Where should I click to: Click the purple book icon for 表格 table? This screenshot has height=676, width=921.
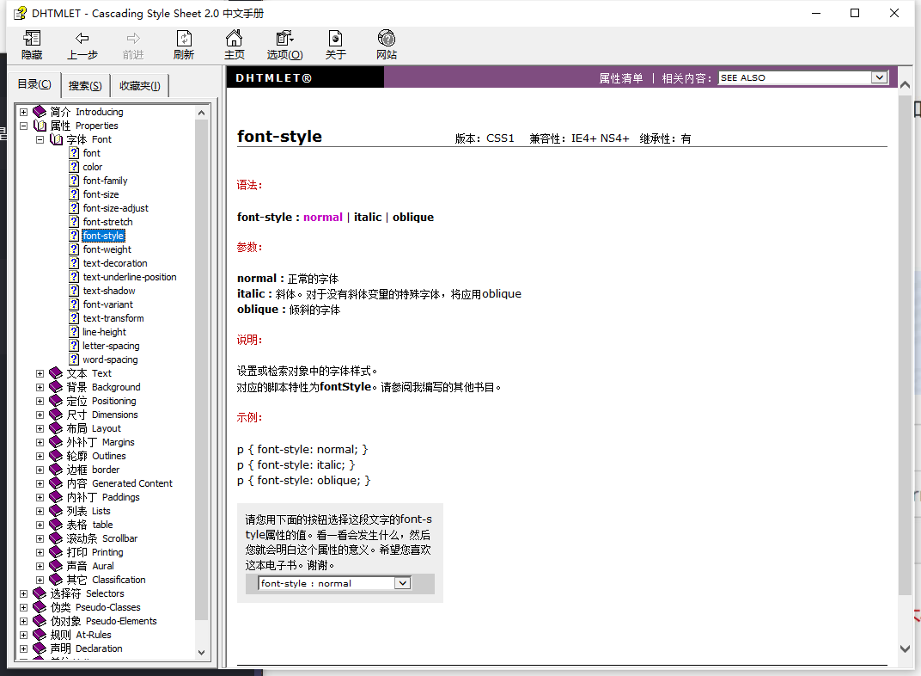56,525
